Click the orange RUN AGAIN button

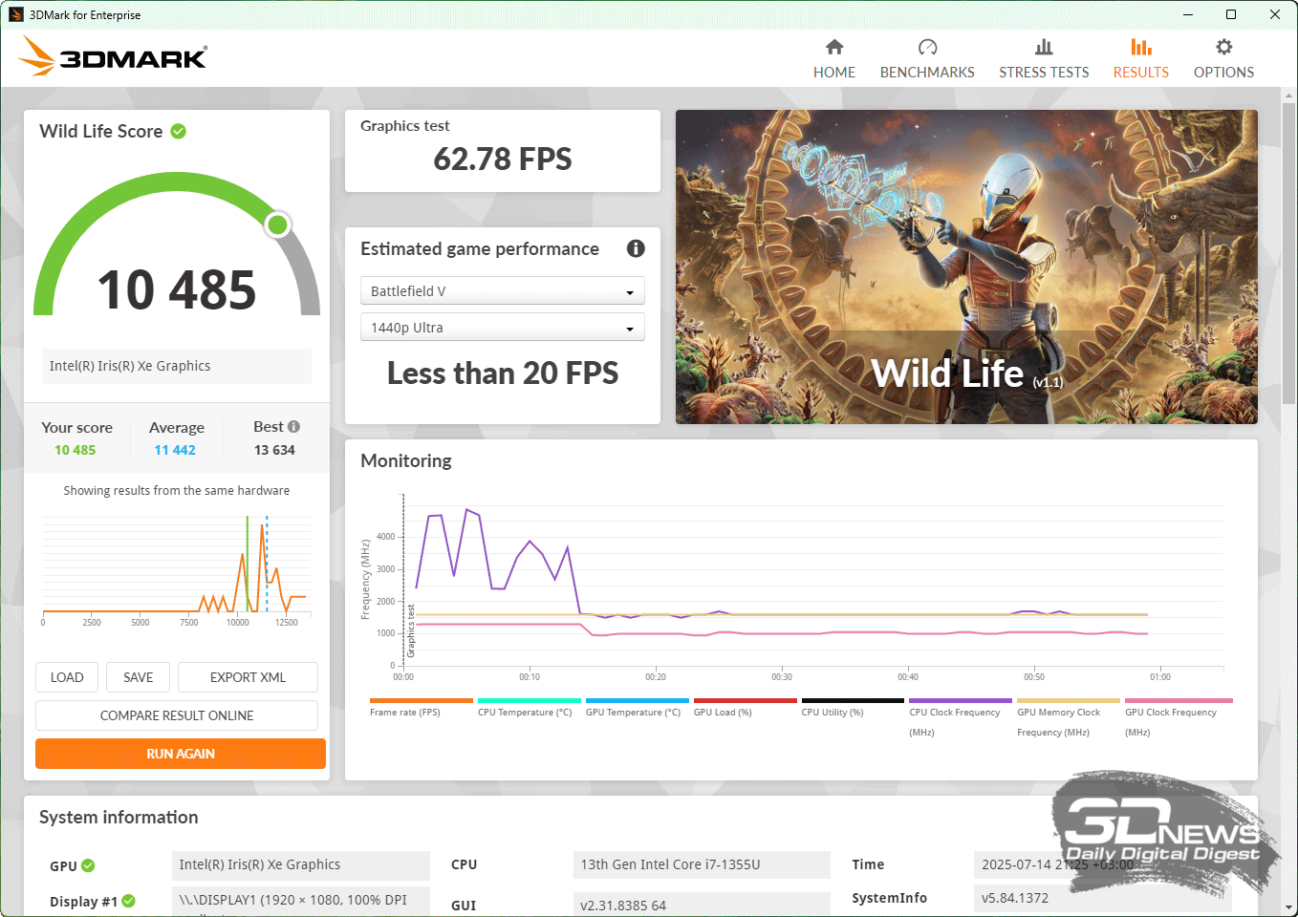pos(181,754)
